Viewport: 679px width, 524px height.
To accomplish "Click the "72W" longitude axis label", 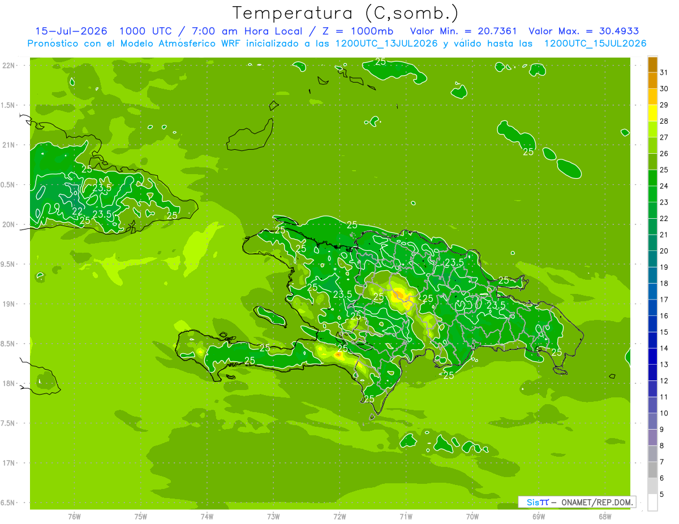I will pyautogui.click(x=339, y=516).
